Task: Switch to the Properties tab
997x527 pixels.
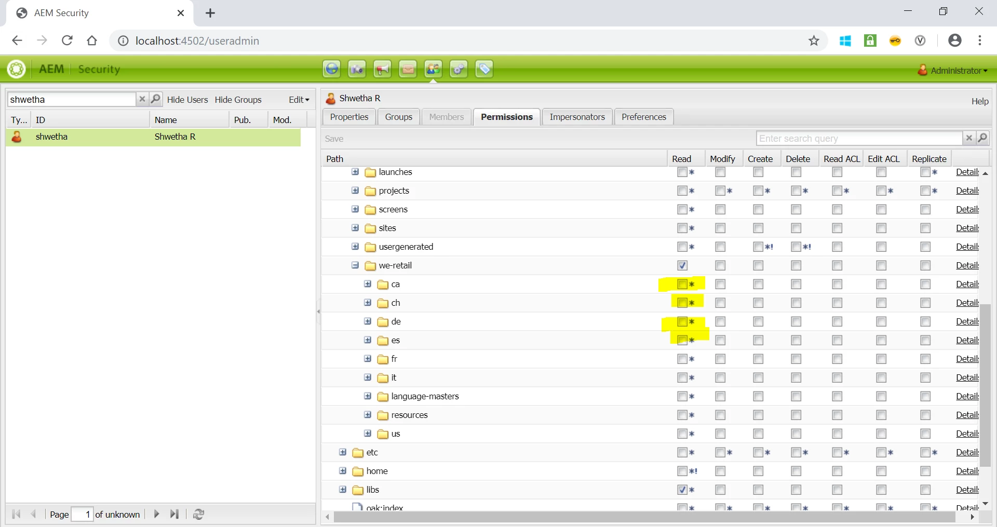Action: tap(349, 117)
